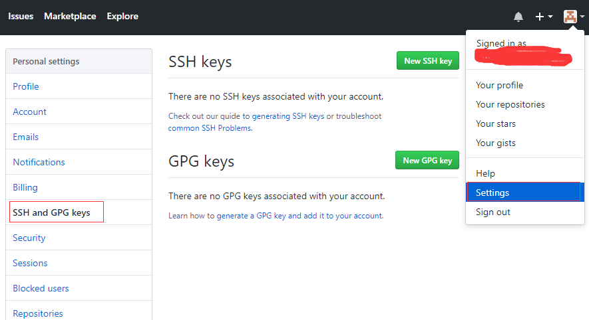Open Blocked users in sidebar

[x=41, y=288]
